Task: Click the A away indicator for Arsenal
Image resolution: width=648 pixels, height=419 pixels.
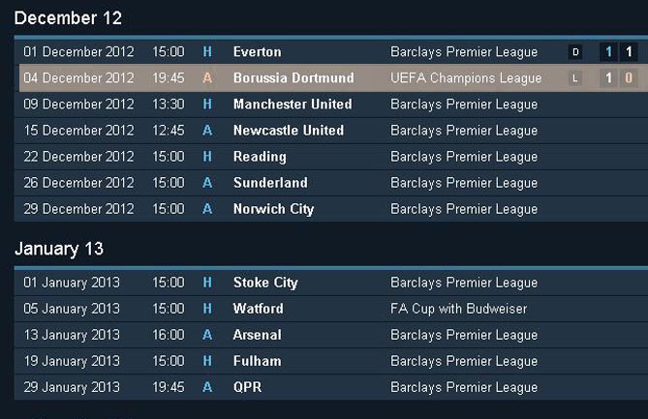Action: pos(207,335)
